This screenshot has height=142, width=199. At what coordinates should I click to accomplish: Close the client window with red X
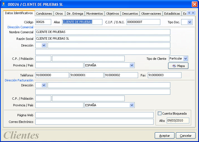(x=195, y=4)
